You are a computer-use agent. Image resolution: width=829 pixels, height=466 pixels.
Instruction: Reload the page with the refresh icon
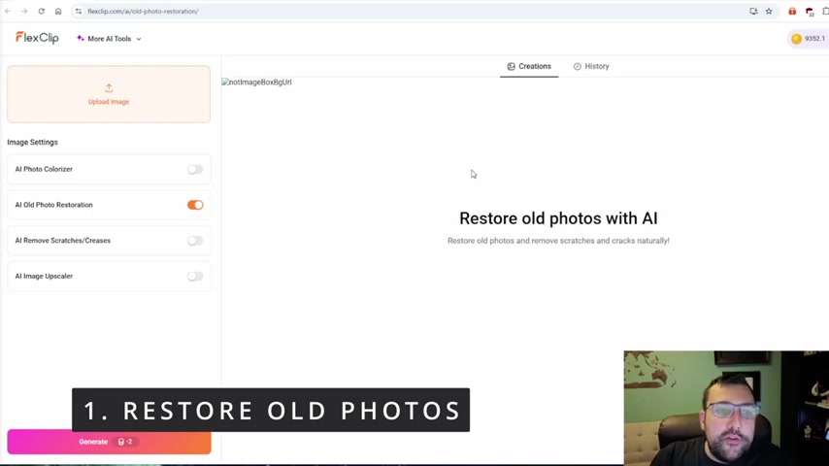(x=41, y=12)
